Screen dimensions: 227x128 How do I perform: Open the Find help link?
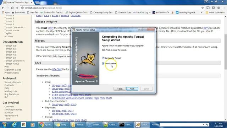coord(9,85)
